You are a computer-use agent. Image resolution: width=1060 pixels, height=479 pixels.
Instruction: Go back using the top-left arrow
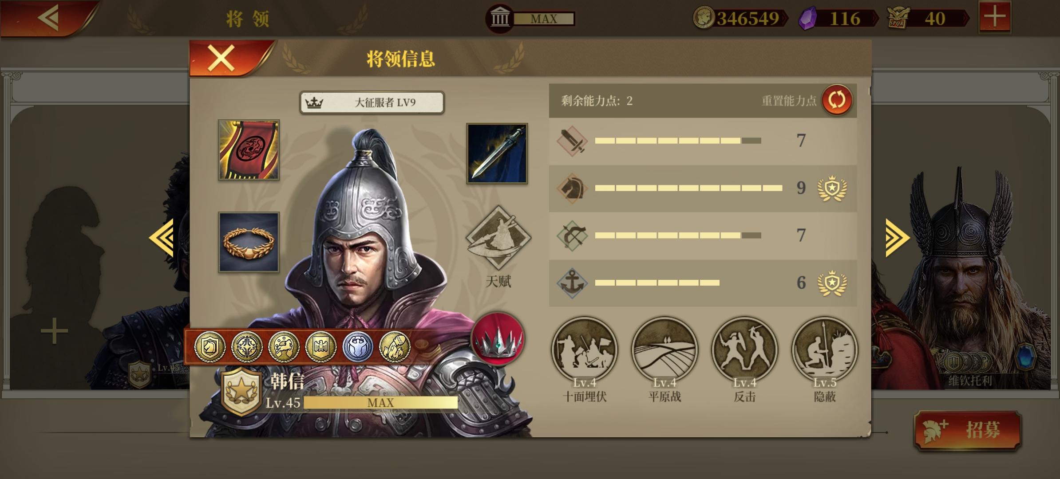(48, 18)
